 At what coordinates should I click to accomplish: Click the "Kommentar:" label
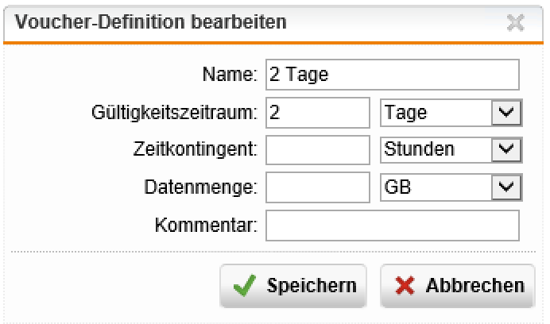207,225
